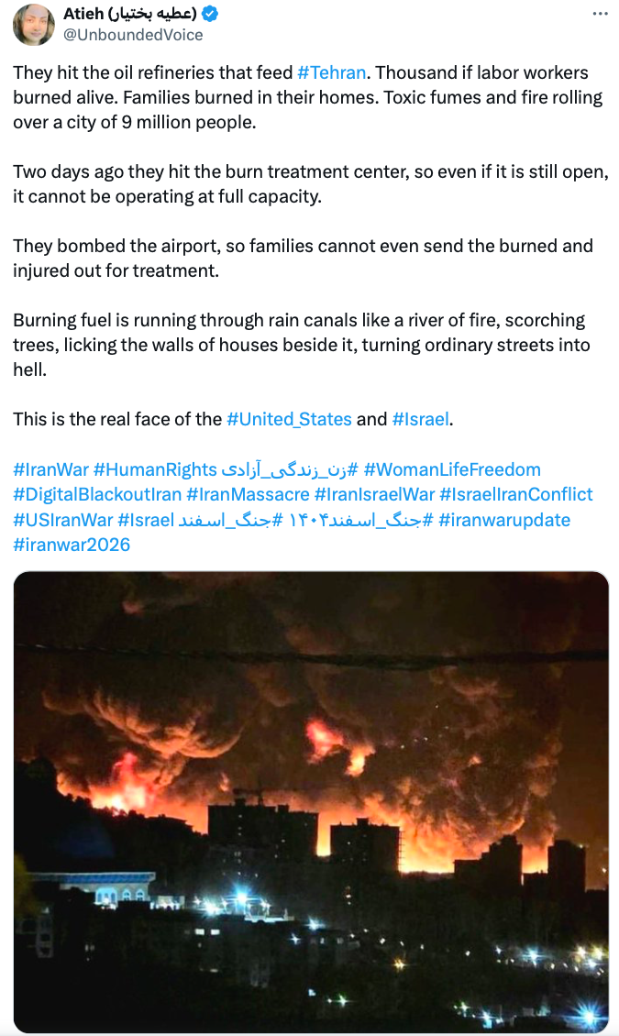The width and height of the screenshot is (619, 1036).
Task: Select the #USIranWar hashtag
Action: 61,520
